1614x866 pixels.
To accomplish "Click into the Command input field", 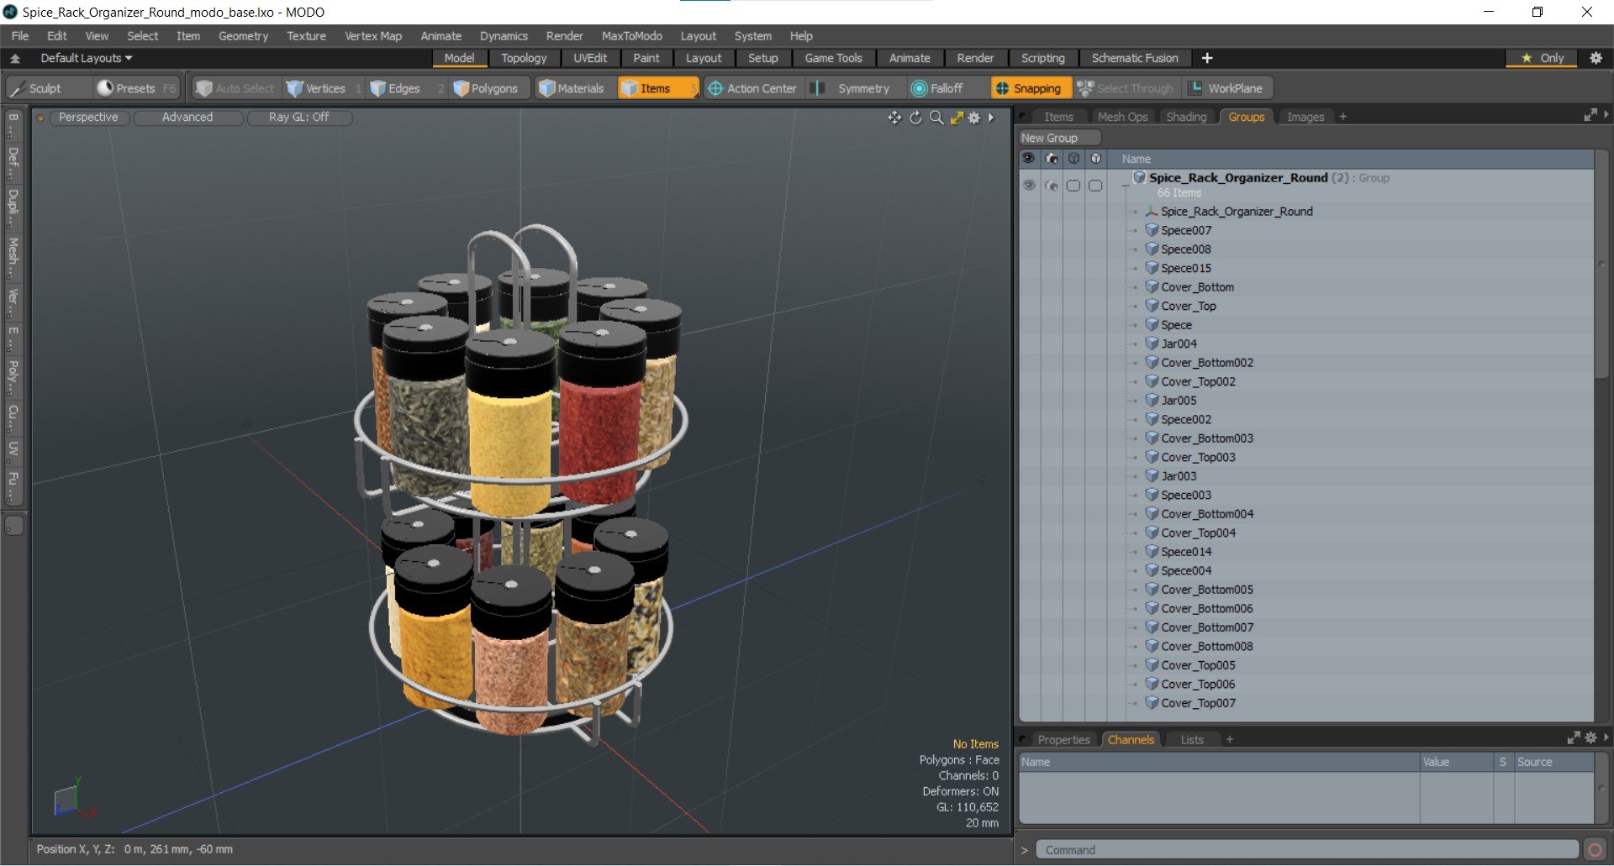I will click(1306, 850).
